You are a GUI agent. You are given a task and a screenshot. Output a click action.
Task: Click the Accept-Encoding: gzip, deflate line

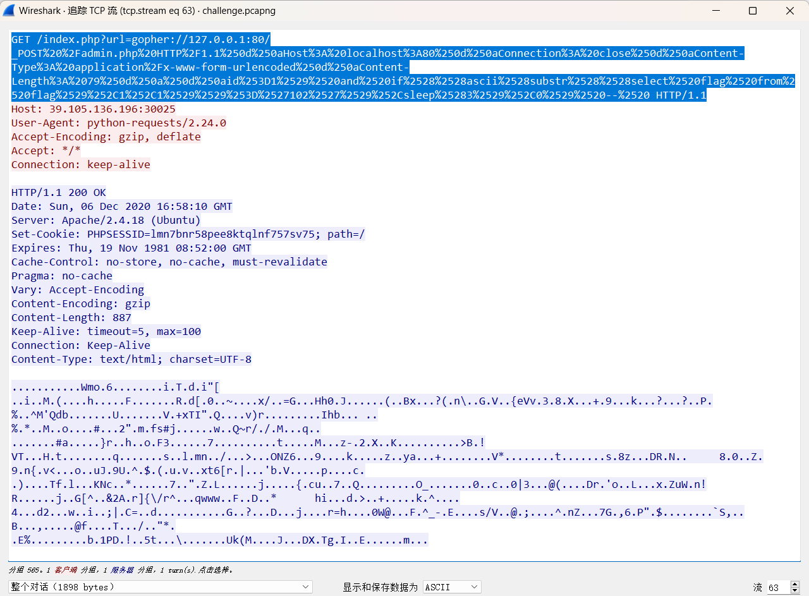click(106, 137)
